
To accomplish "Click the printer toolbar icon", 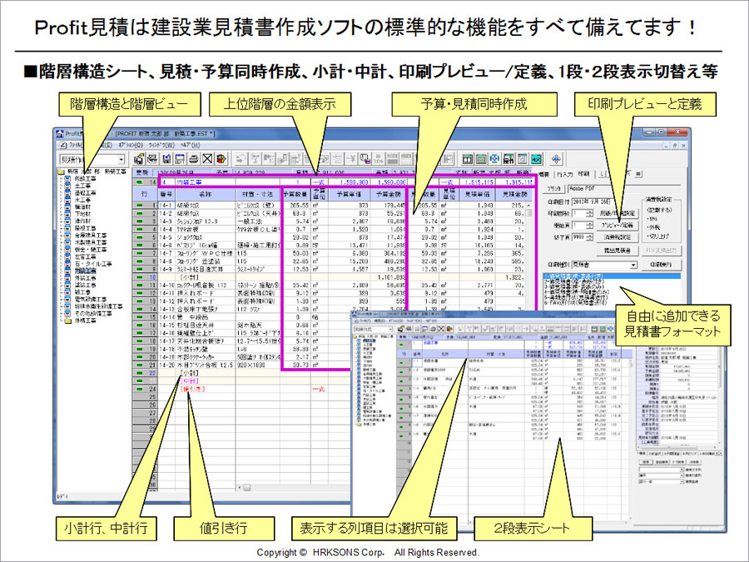I will (x=193, y=159).
